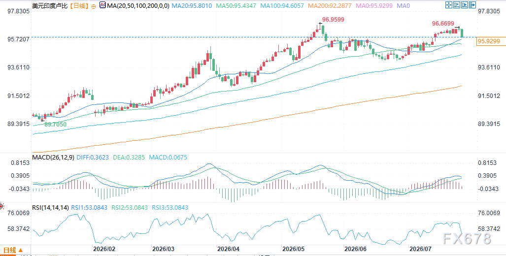The width and height of the screenshot is (506, 256).
Task: Click the crosshair cursor icon at top right
Action: (448, 5)
